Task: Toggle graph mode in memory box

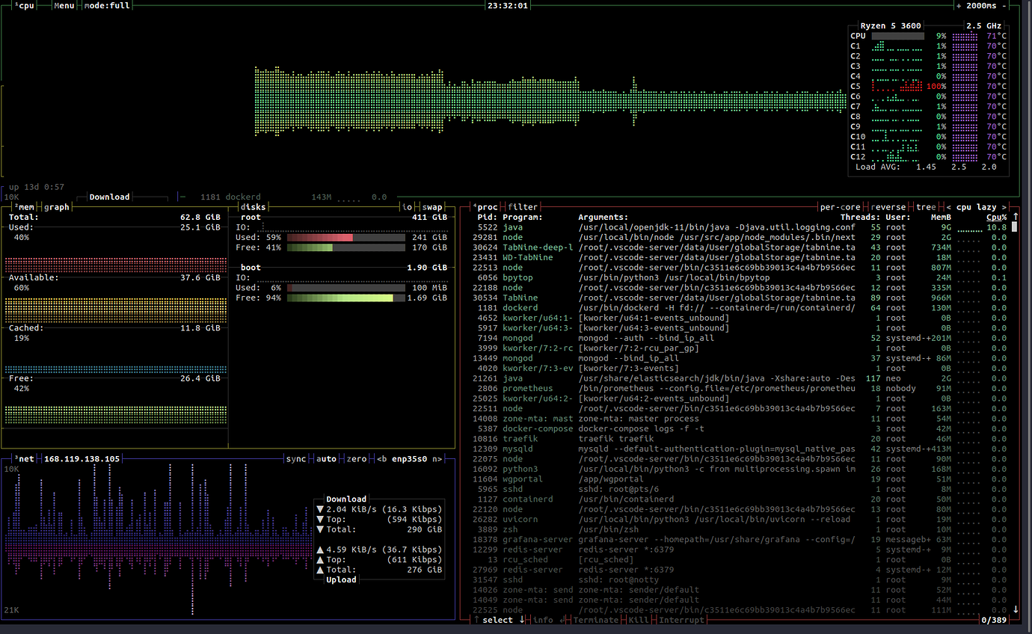Action: pyautogui.click(x=57, y=207)
